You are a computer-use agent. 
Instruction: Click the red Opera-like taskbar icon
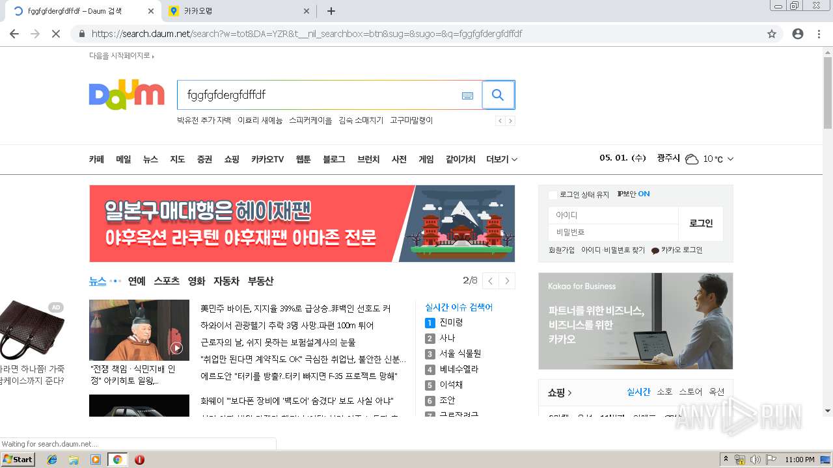click(x=139, y=460)
